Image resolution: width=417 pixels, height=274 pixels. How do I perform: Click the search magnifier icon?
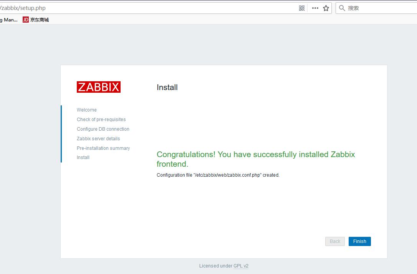click(342, 8)
